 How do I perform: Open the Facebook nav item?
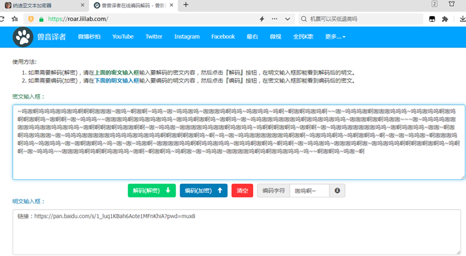click(223, 37)
